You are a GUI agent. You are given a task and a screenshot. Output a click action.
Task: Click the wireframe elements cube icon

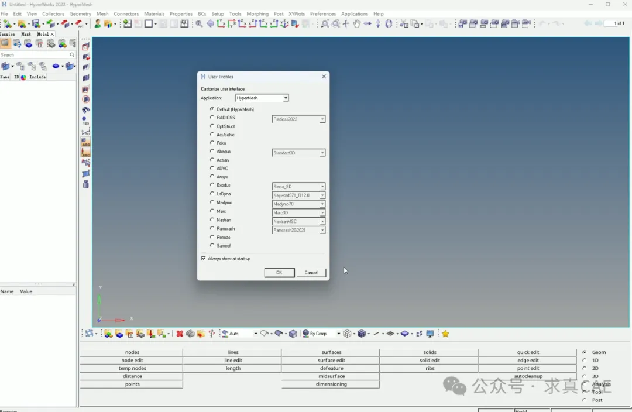click(x=347, y=334)
